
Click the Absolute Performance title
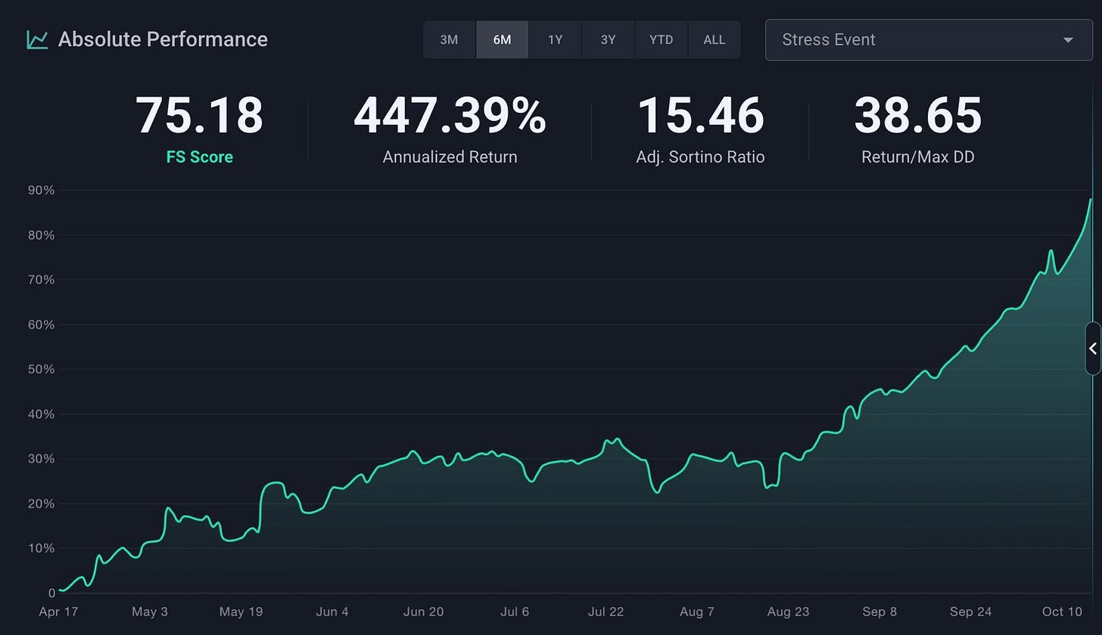pyautogui.click(x=163, y=39)
